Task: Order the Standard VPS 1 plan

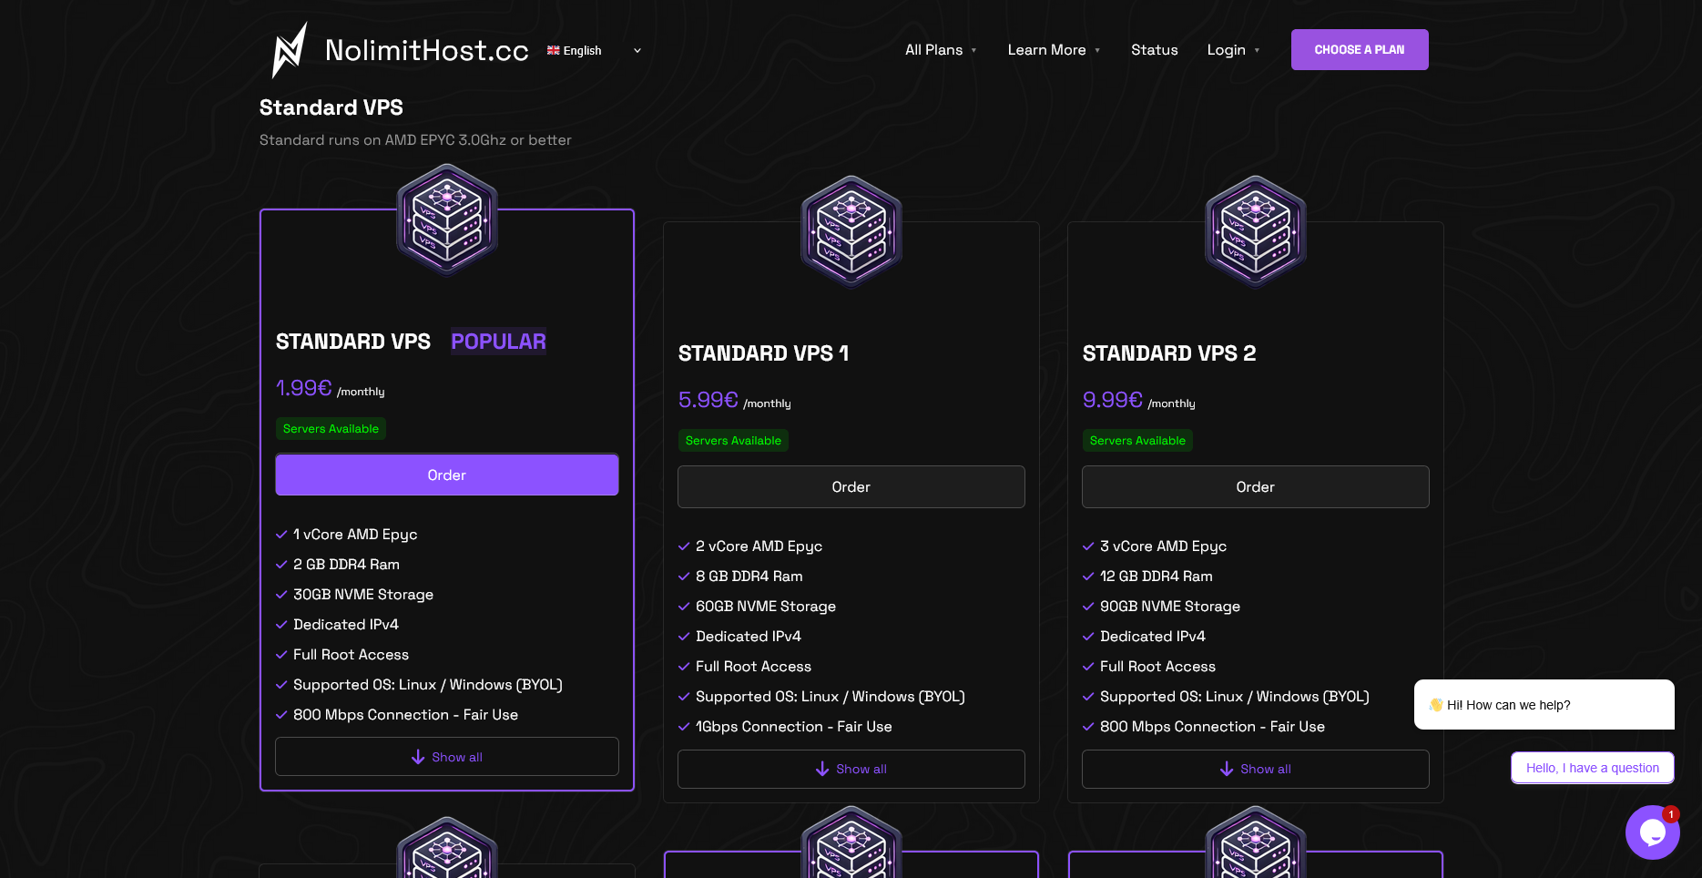Action: click(851, 487)
